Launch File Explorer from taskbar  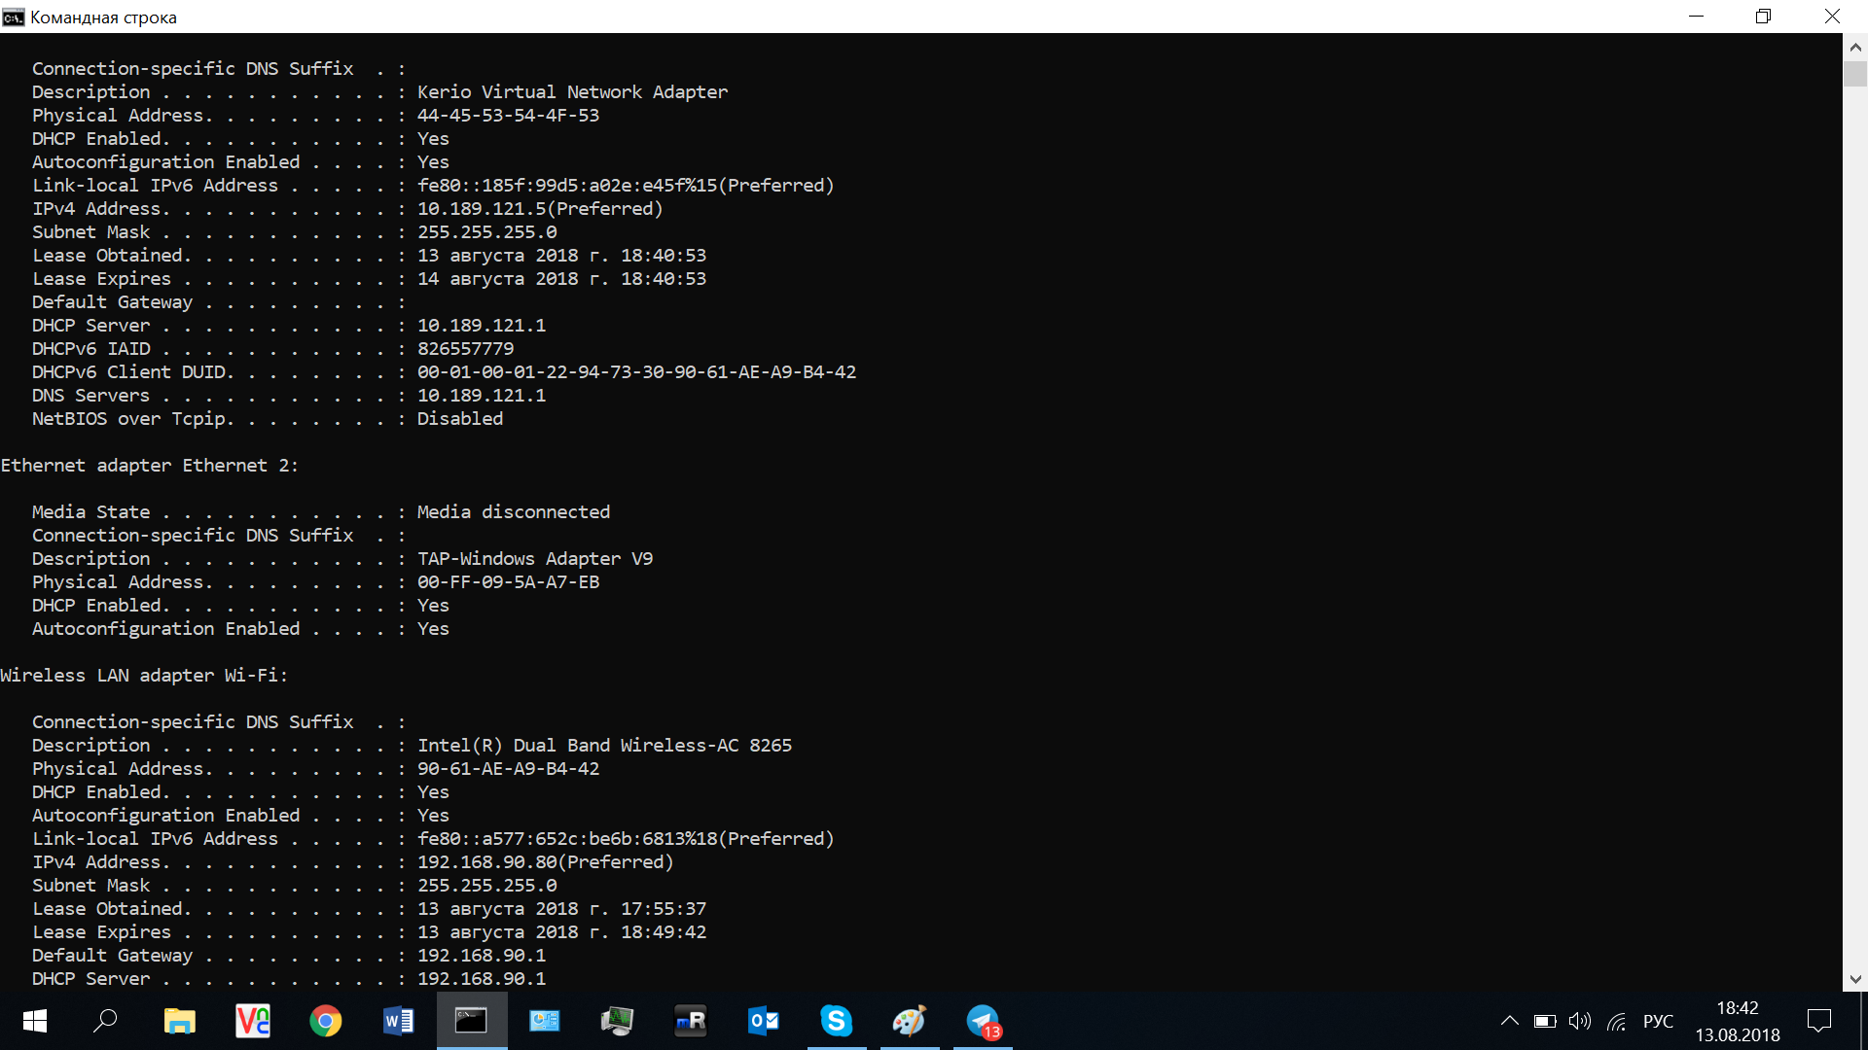[179, 1021]
